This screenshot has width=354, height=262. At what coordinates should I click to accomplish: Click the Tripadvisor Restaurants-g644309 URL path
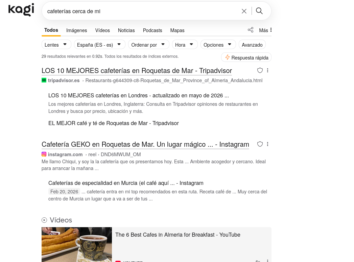pos(174,80)
